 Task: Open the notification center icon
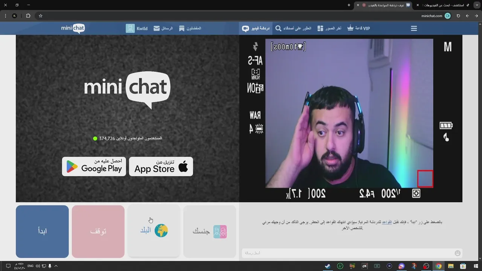coord(8,266)
